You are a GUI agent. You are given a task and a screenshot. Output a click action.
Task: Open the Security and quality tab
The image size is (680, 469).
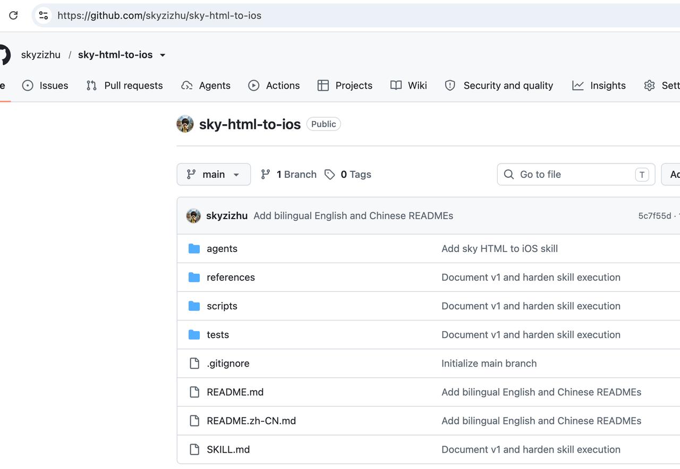pyautogui.click(x=499, y=85)
